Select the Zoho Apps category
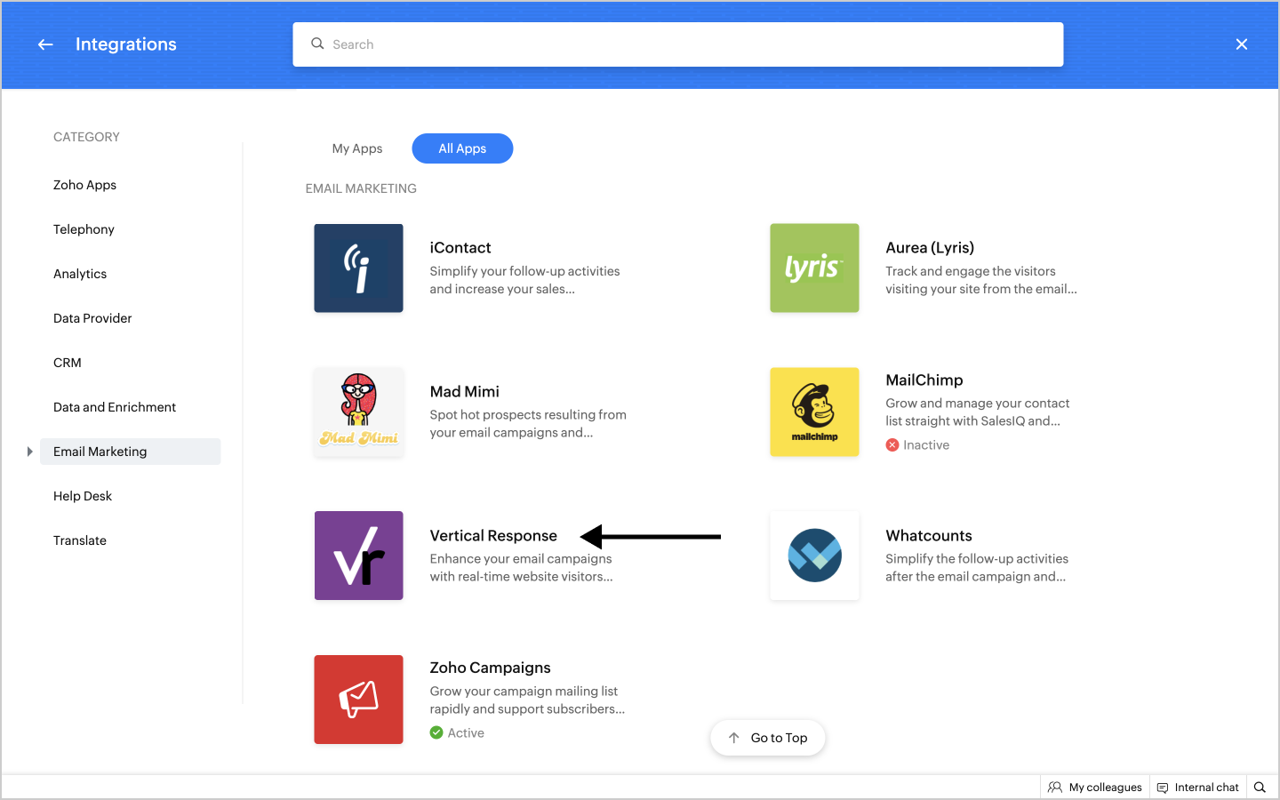This screenshot has width=1280, height=800. pyautogui.click(x=84, y=185)
